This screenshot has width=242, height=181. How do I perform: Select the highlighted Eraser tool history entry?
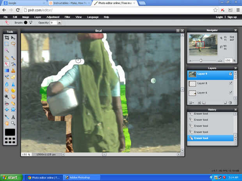point(210,138)
